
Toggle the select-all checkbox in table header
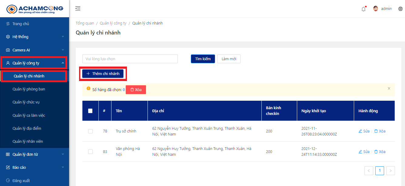click(x=90, y=111)
